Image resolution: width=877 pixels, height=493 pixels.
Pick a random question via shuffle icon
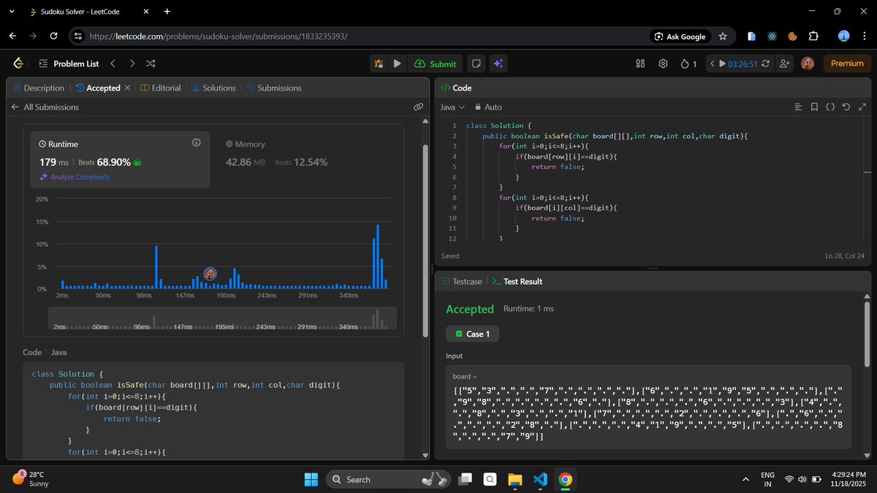(151, 64)
